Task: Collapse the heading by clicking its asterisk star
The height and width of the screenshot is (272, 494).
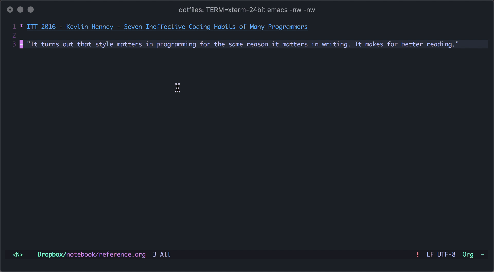Action: pyautogui.click(x=21, y=27)
